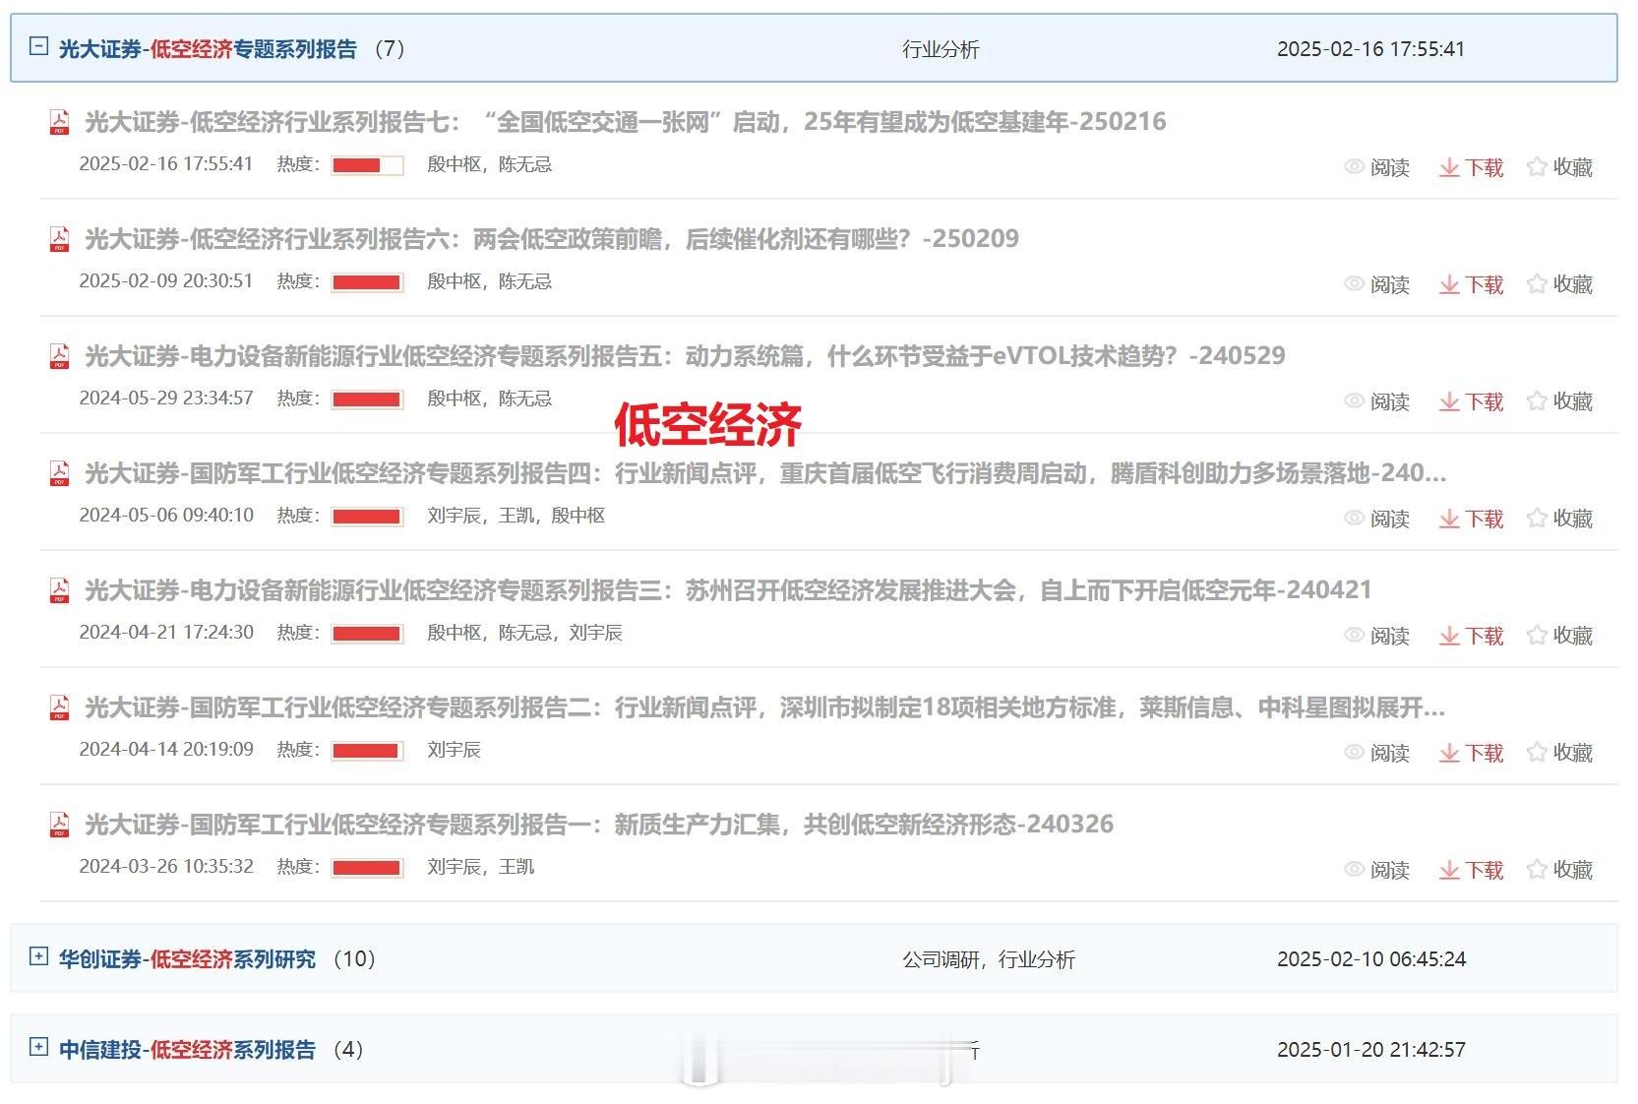Open PDF icon for 专题系列报告五 report

[60, 356]
